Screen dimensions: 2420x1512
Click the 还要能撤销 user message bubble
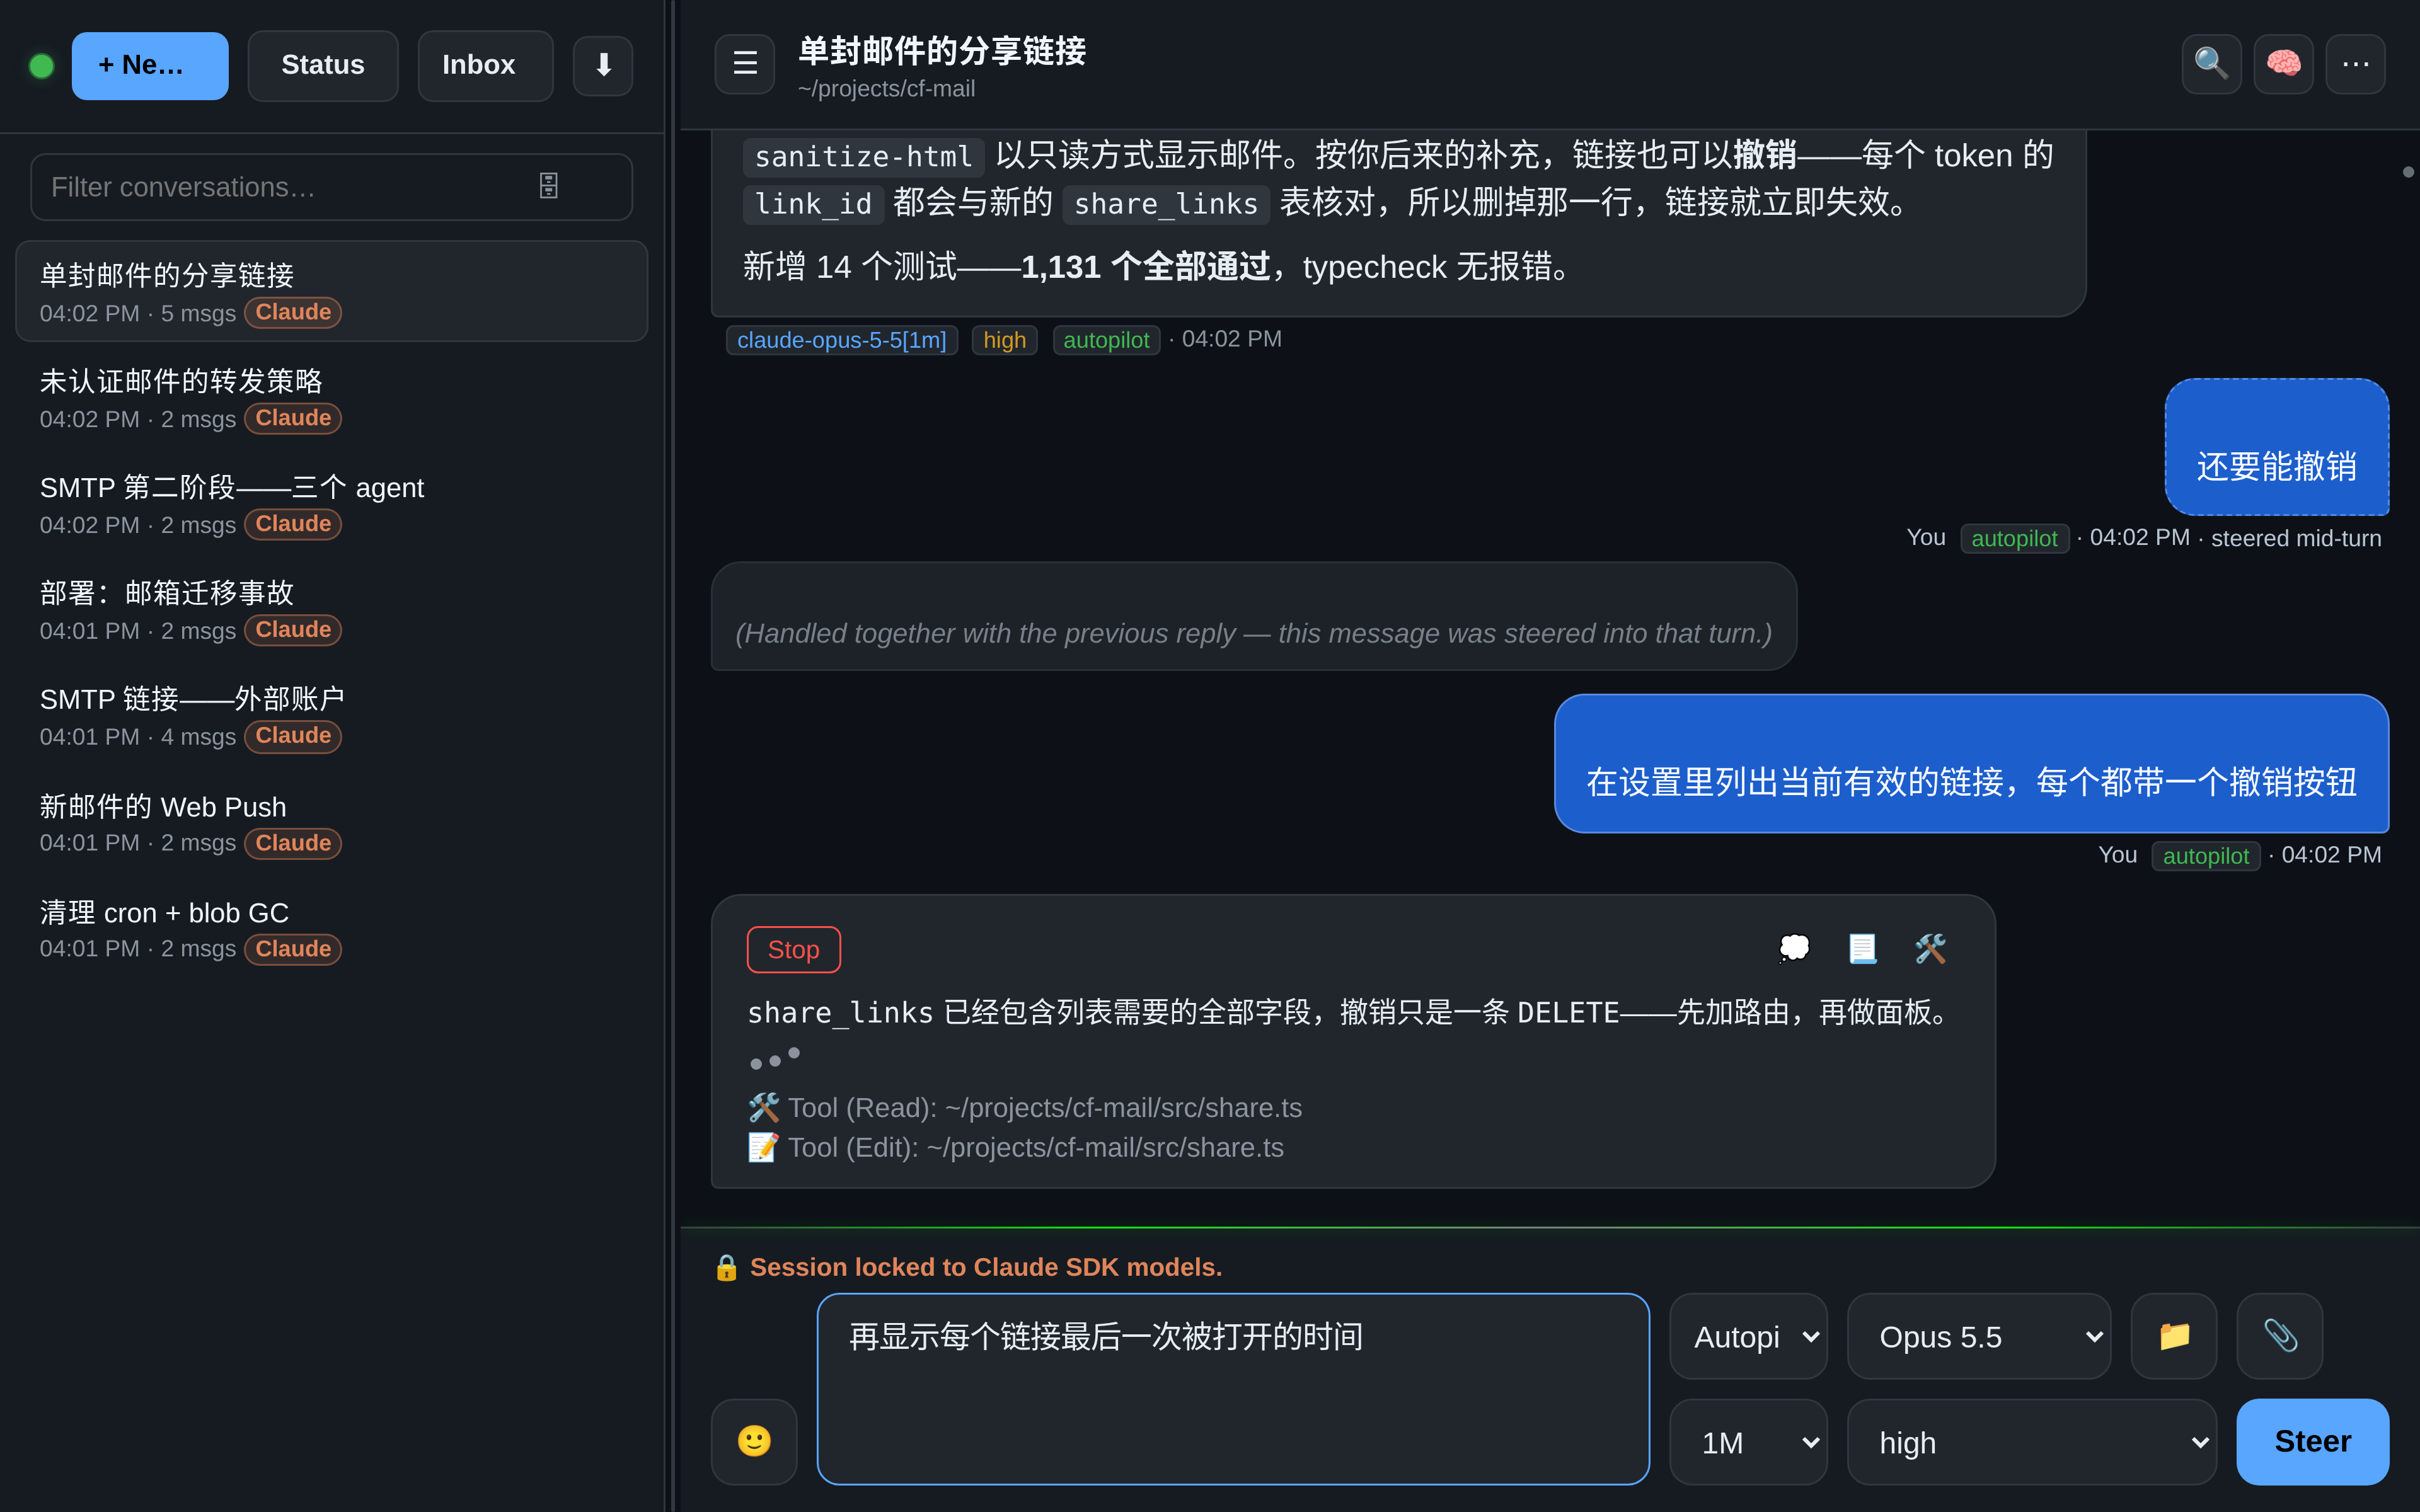2277,447
